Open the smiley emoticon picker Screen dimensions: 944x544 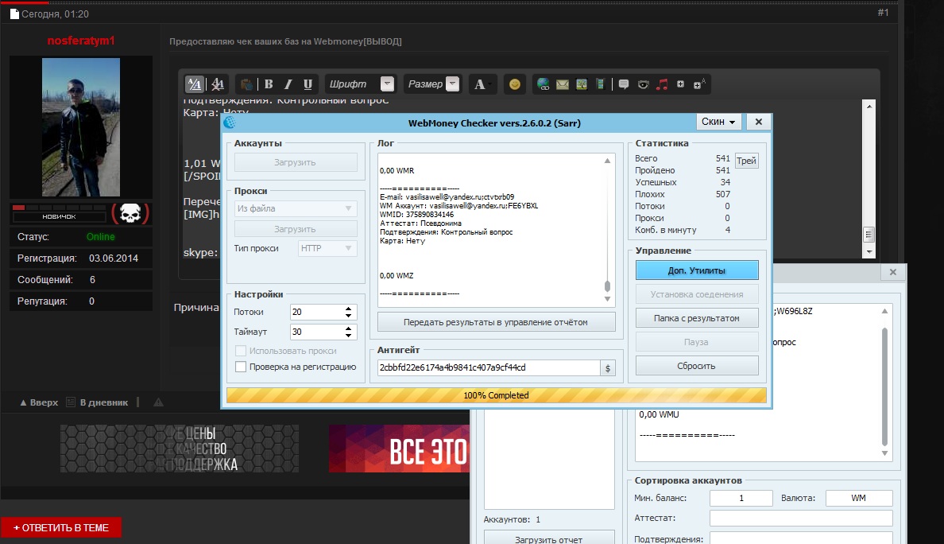515,84
